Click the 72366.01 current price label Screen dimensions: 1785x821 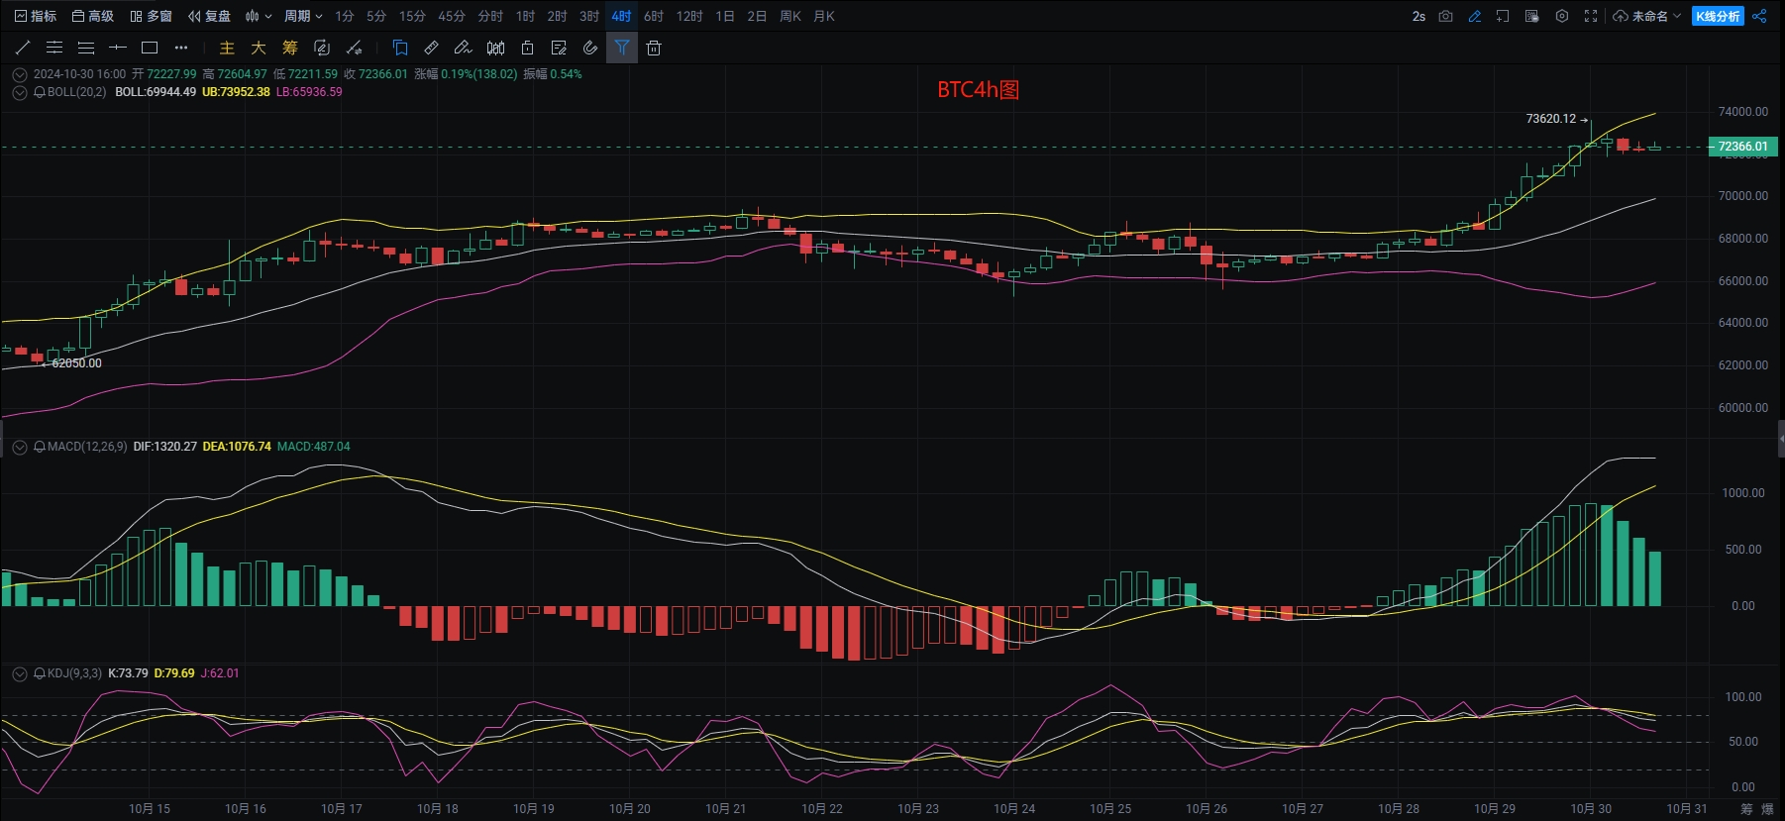coord(1742,147)
